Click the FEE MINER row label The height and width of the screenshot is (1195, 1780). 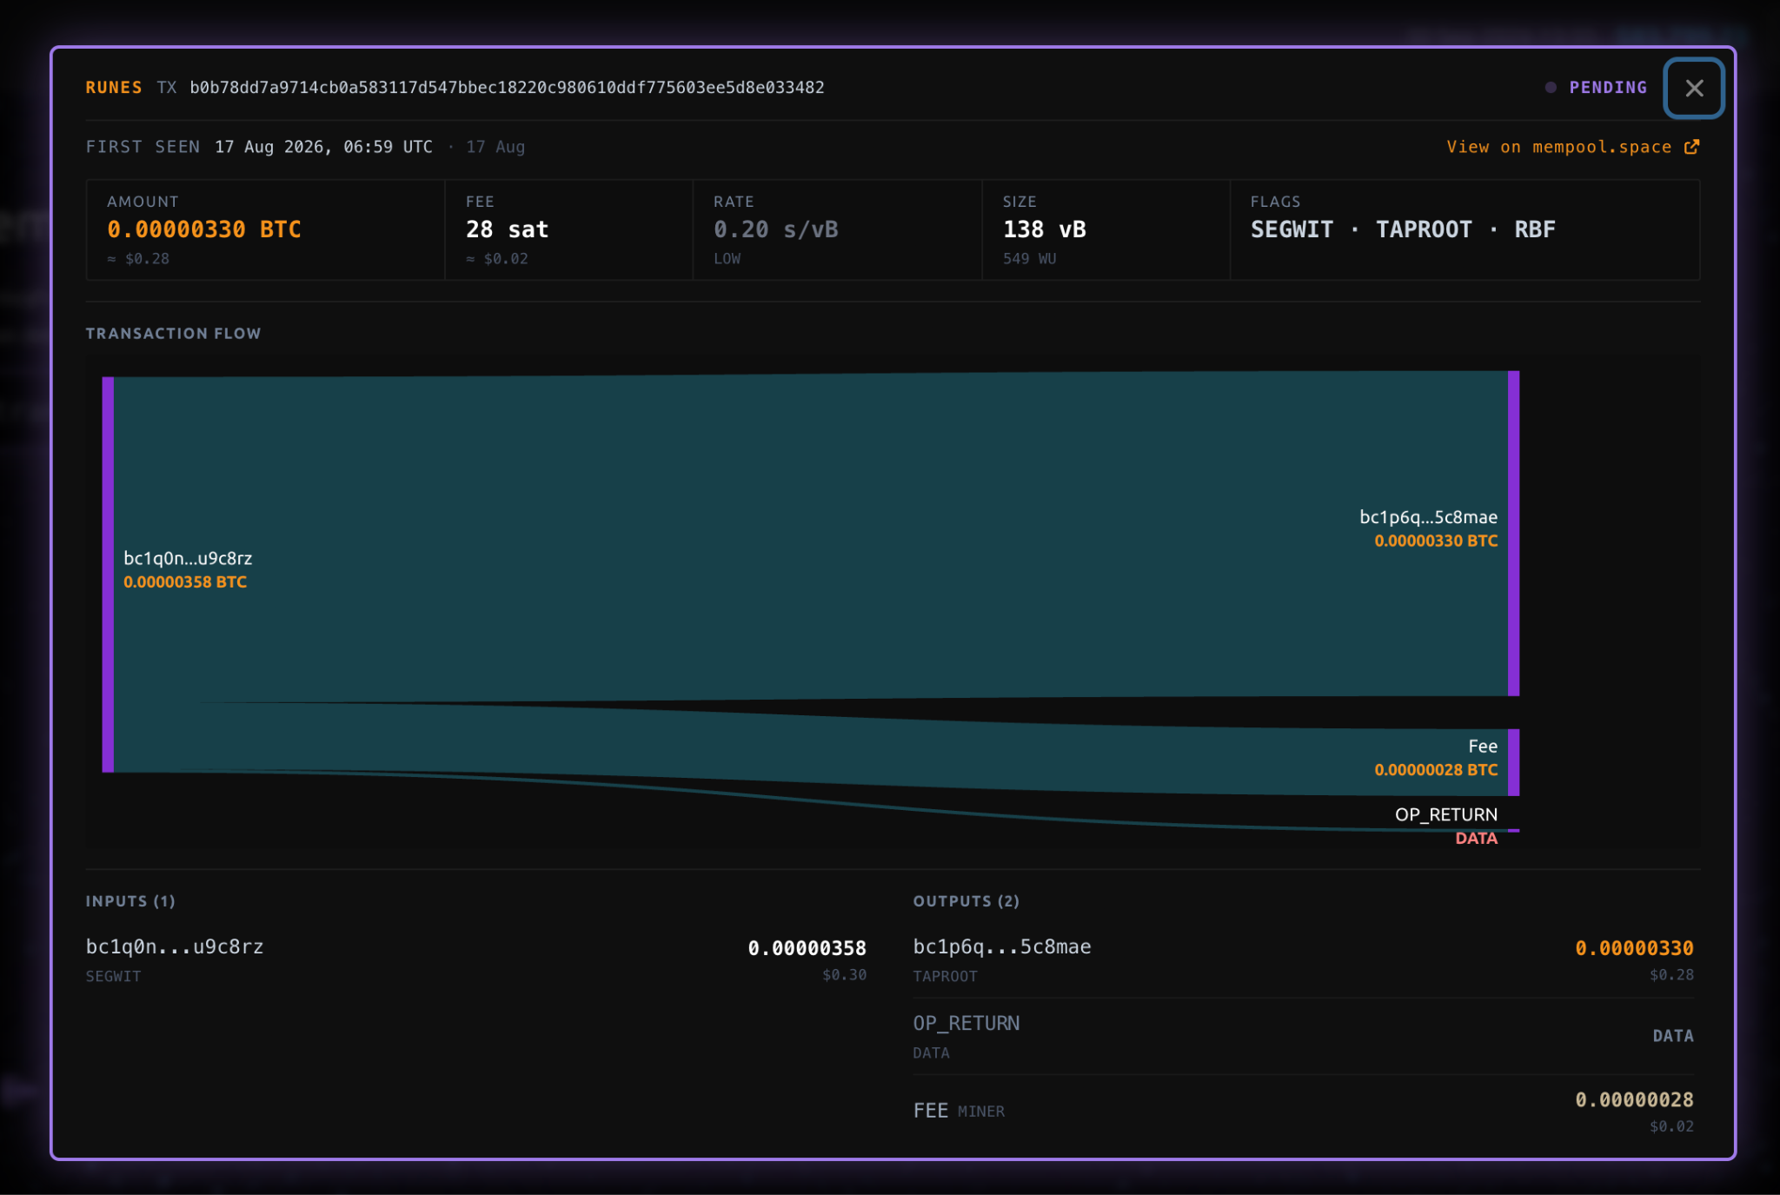coord(959,1111)
